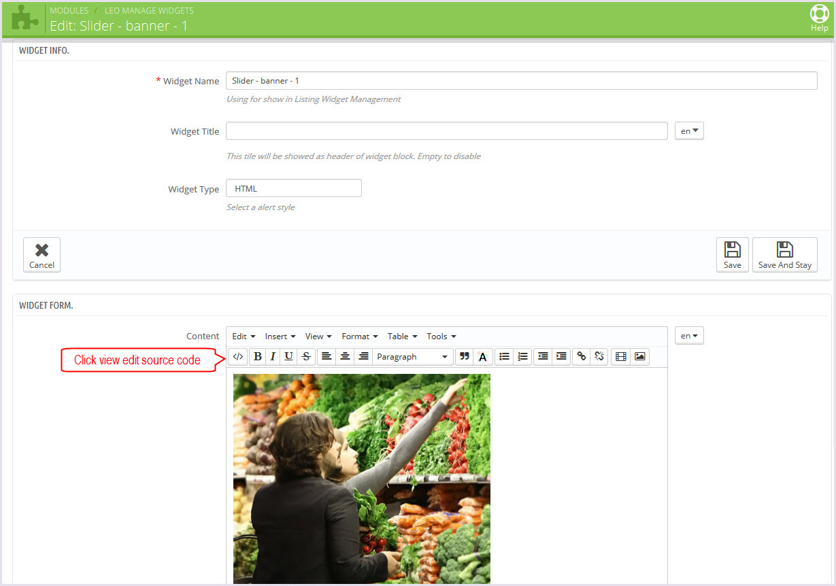Remove link using the unlink icon
This screenshot has width=836, height=586.
click(599, 356)
